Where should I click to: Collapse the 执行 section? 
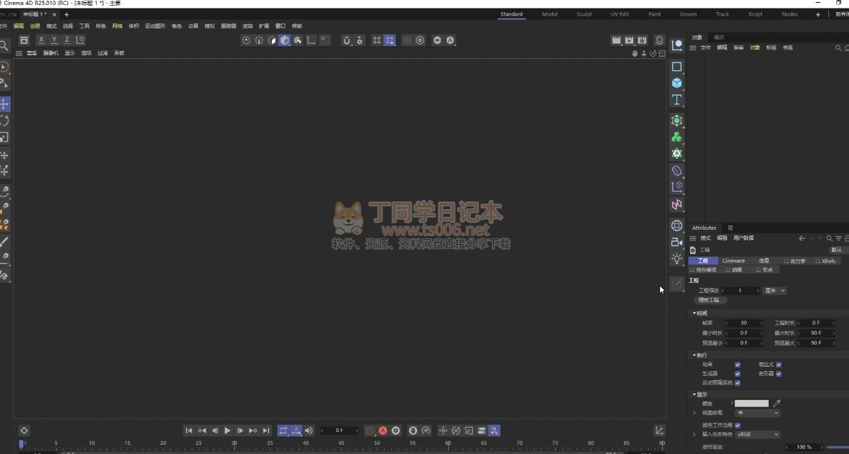(695, 355)
